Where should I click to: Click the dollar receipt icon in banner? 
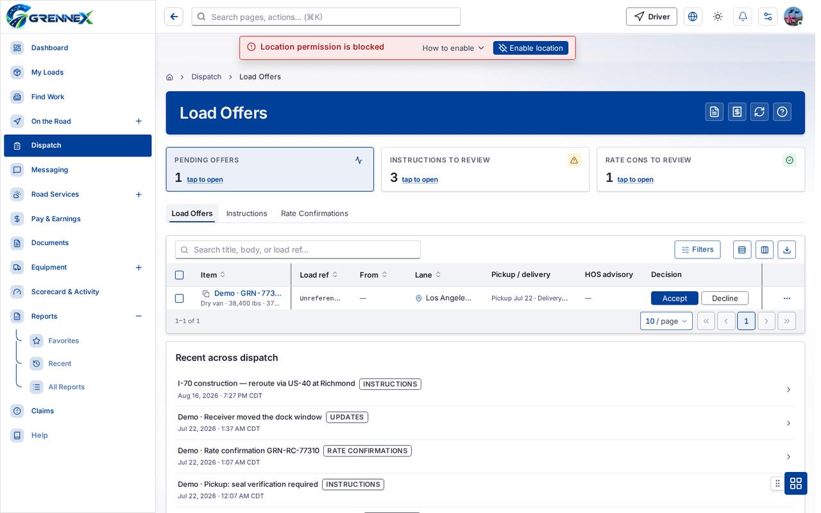pos(737,112)
